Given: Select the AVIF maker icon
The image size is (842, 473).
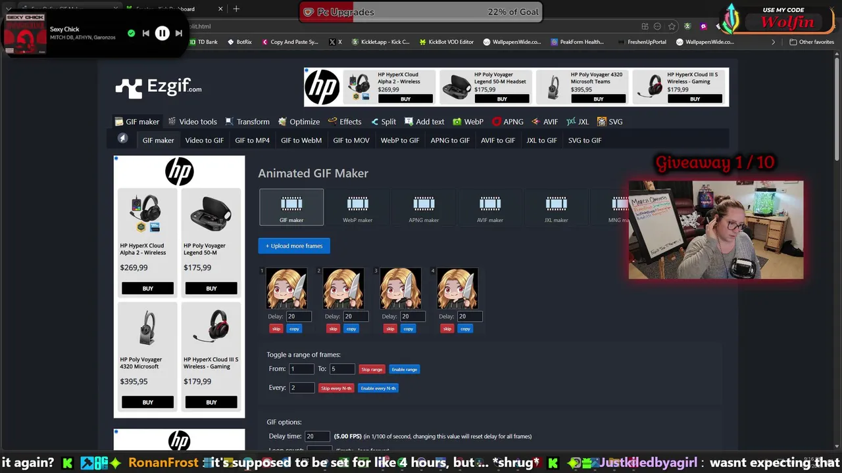Looking at the screenshot, I should pos(490,207).
